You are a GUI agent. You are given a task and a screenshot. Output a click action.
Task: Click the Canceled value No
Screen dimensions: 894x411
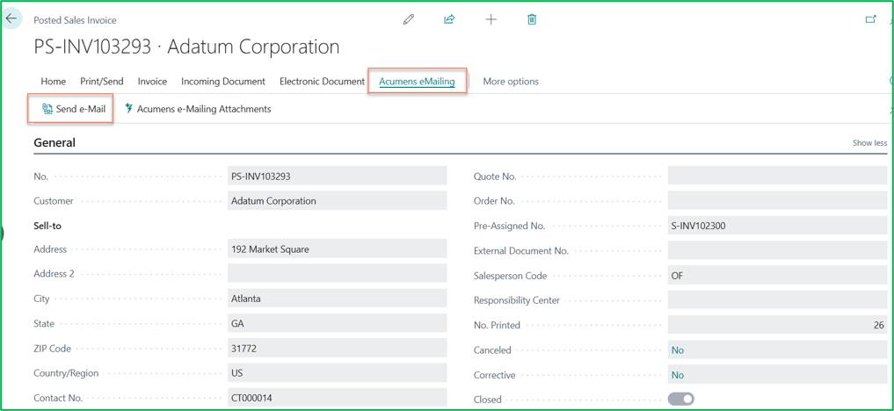tap(678, 350)
